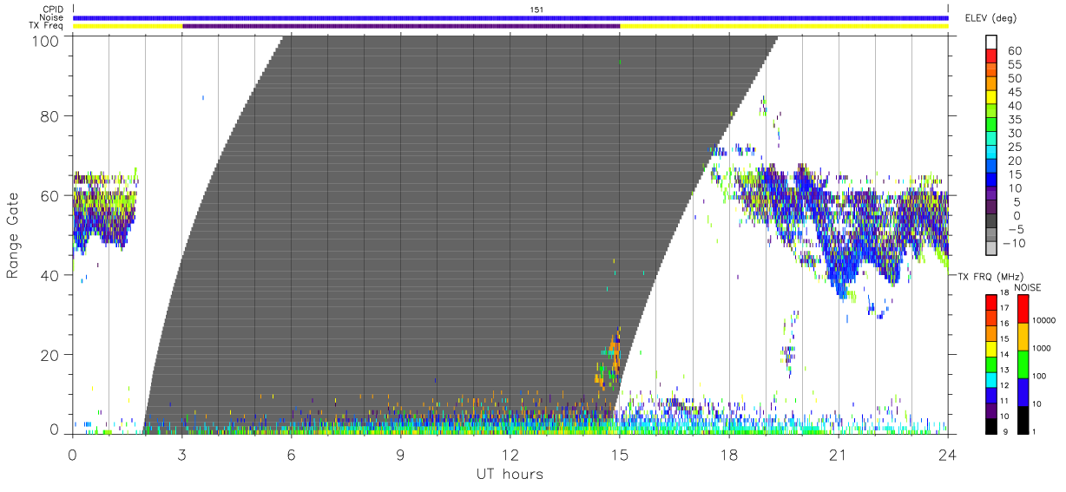
Task: Click the ELEV (deg) colorbar title
Action: click(991, 18)
